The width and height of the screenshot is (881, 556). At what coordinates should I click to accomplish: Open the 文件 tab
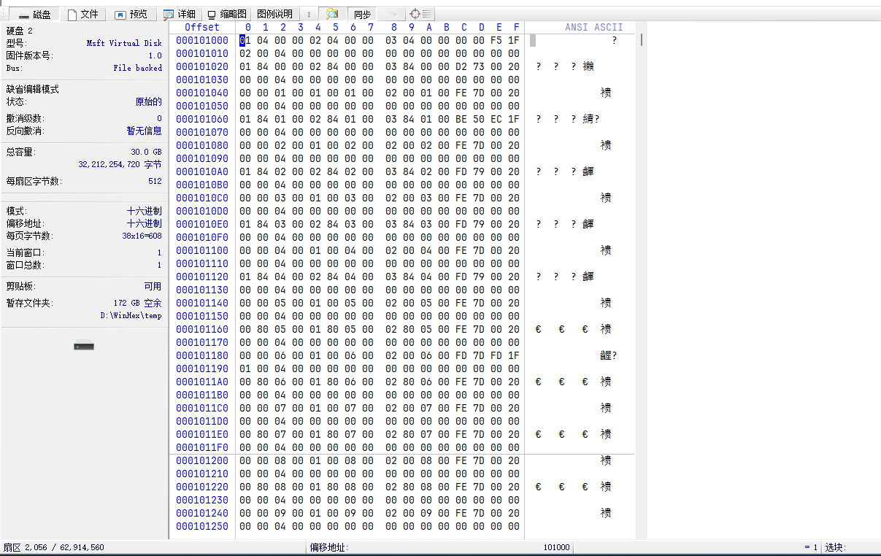82,14
